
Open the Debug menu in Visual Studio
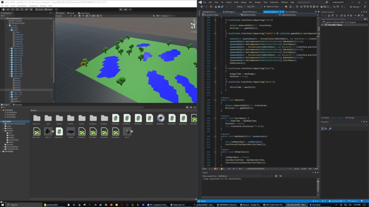(244, 2)
